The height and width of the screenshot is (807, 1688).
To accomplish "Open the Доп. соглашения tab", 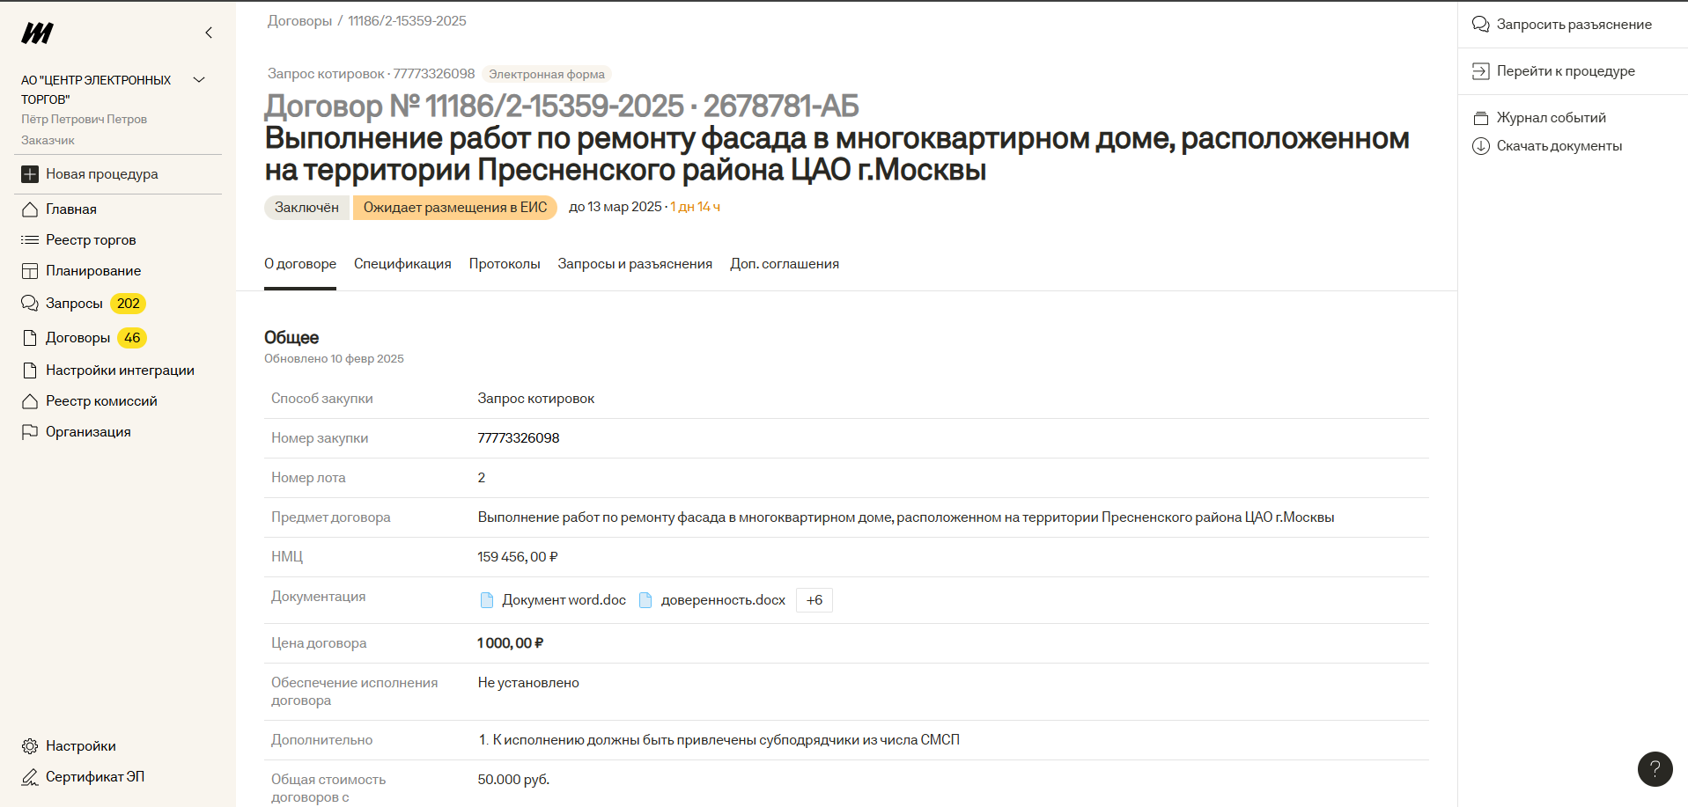I will tap(784, 264).
